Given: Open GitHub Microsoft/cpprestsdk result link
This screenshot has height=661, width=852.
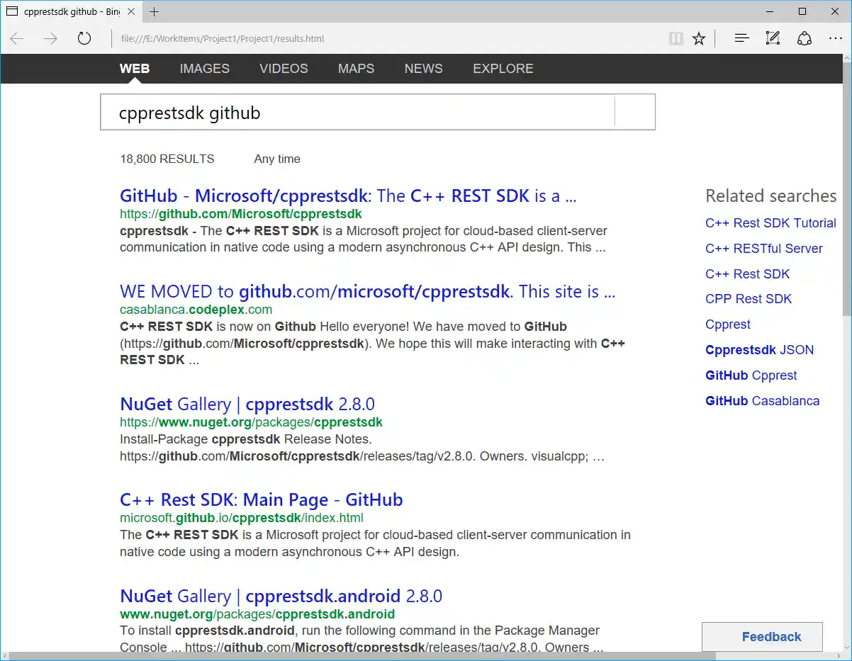Looking at the screenshot, I should pyautogui.click(x=347, y=196).
